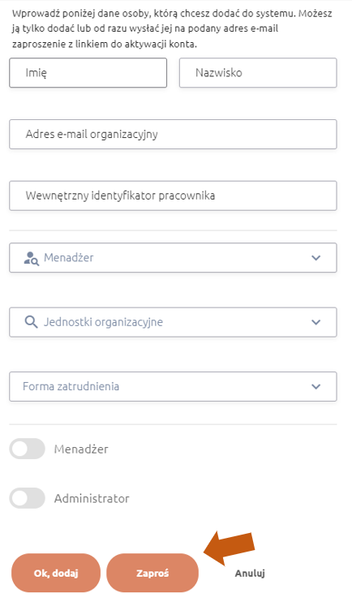The height and width of the screenshot is (606, 352).
Task: Expand the Menadżer dropdown chevron
Action: tap(316, 258)
